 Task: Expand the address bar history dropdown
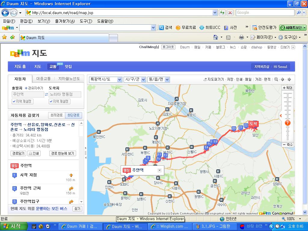click(215, 13)
